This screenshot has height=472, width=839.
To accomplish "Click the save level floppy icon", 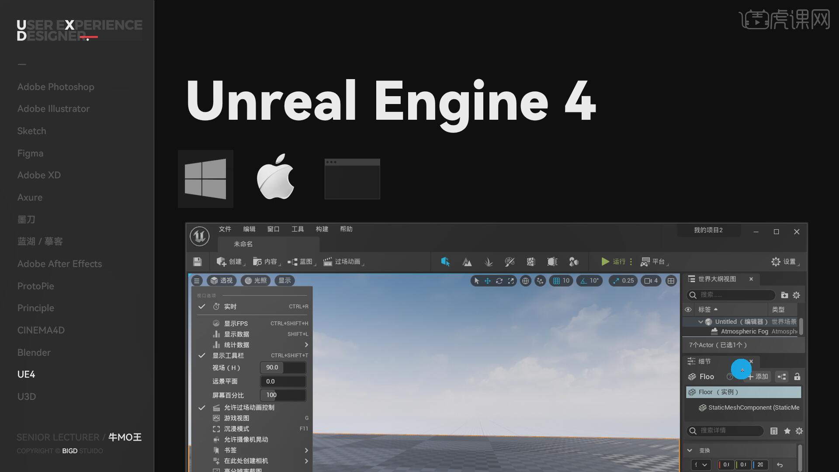I will click(x=198, y=262).
